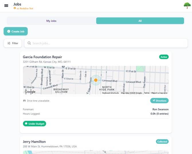Click the Drive time unavailable text

point(38,101)
